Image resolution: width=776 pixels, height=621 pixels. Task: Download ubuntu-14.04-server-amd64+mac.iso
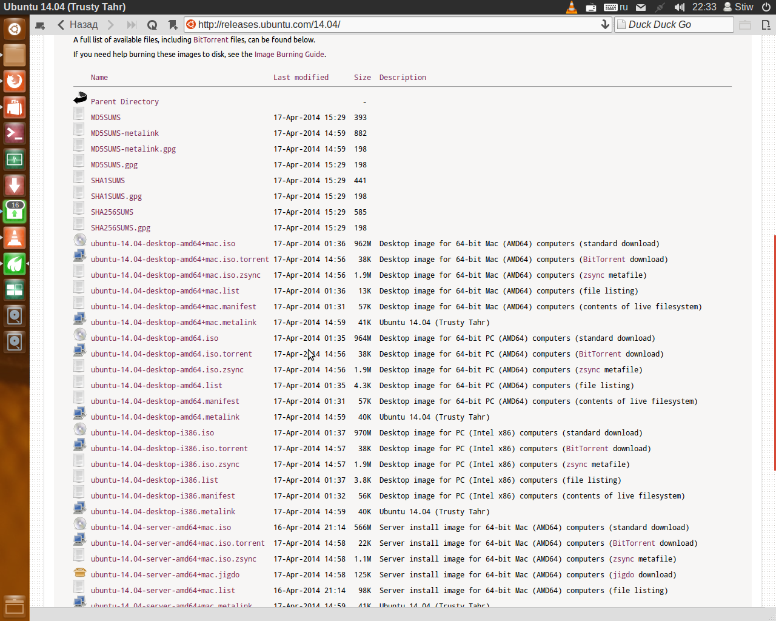coord(161,528)
